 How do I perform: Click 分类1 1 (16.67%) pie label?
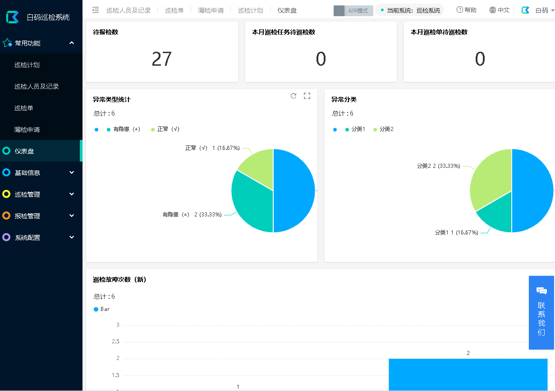pos(457,233)
